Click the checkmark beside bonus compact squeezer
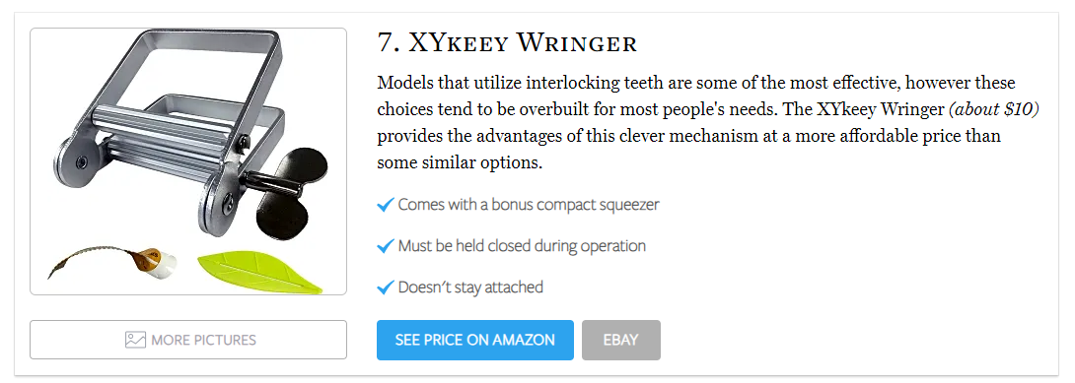Image resolution: width=1075 pixels, height=383 pixels. coord(386,205)
